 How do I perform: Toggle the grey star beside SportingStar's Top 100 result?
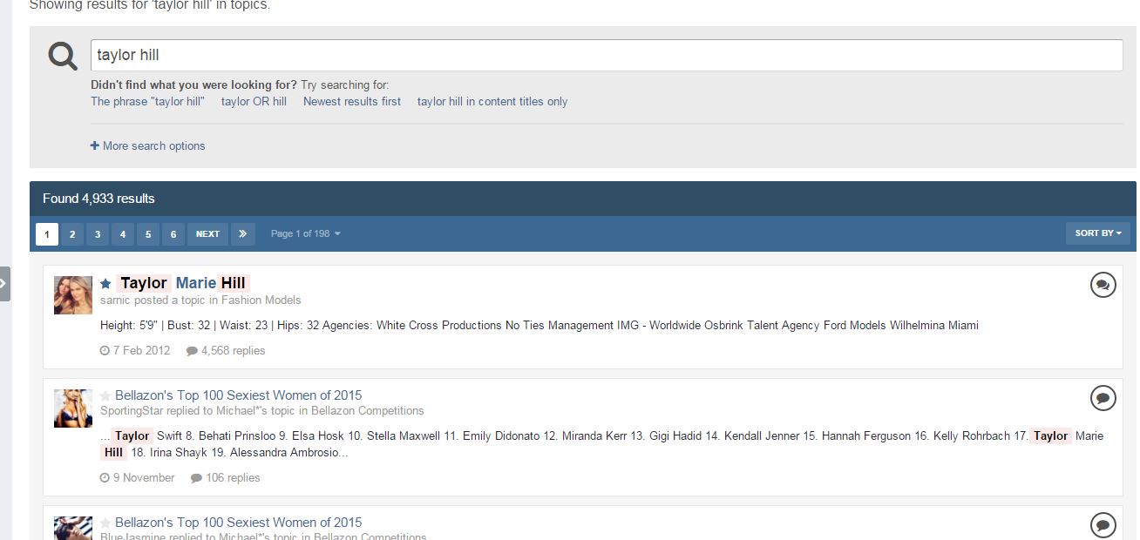pyautogui.click(x=105, y=396)
